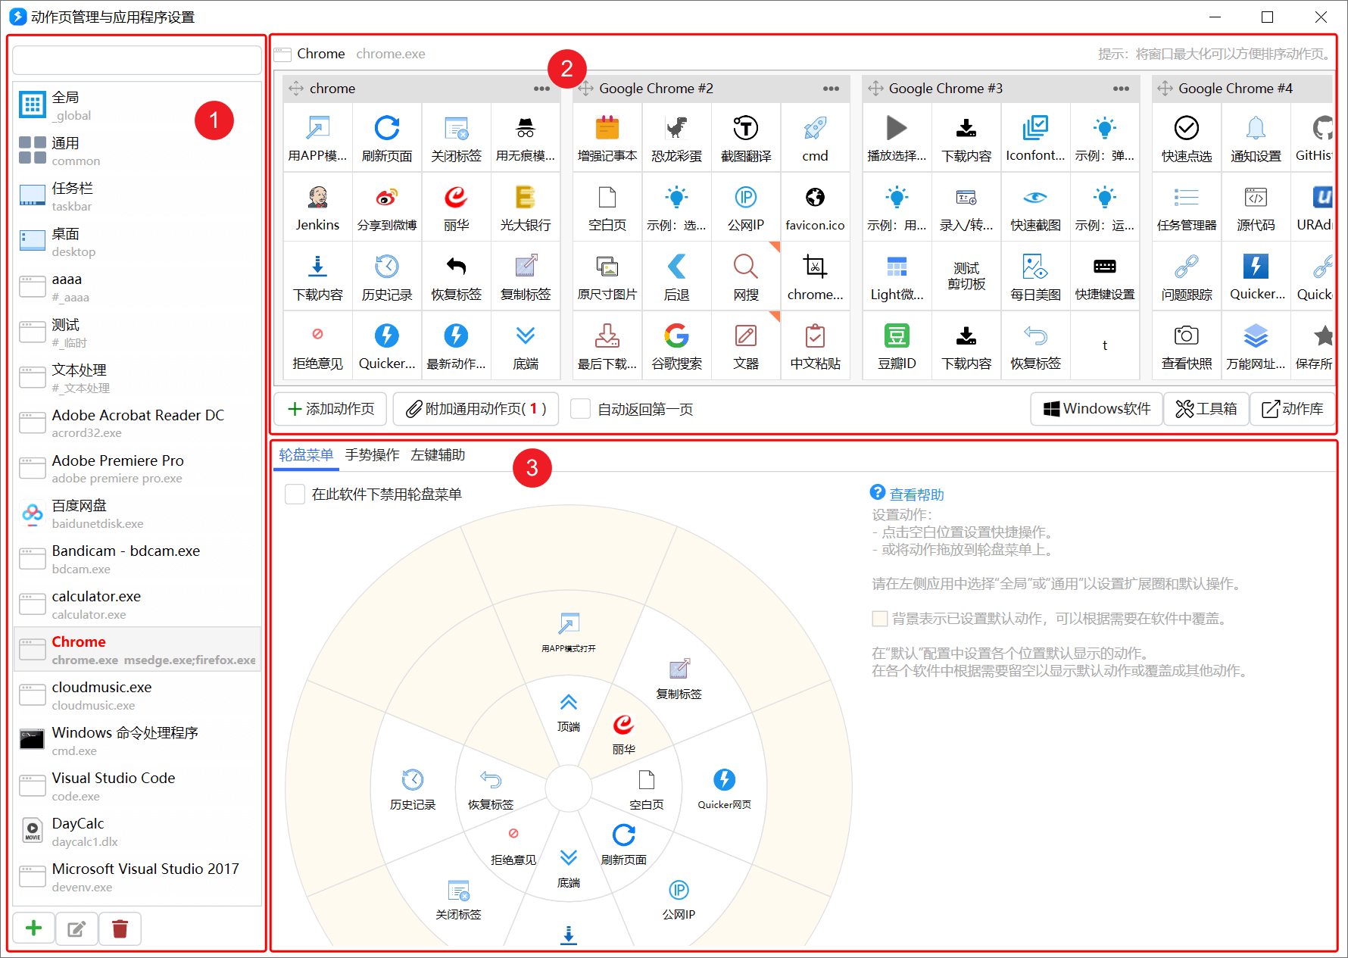Open the Windows软件 button
This screenshot has height=958, width=1348.
coord(1097,409)
